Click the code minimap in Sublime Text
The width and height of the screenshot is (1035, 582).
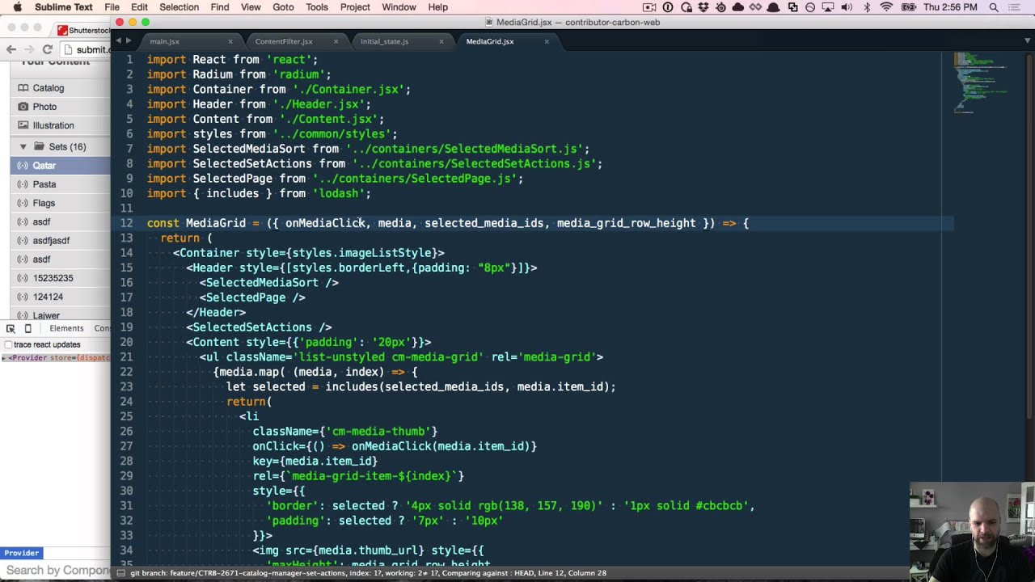[980, 82]
